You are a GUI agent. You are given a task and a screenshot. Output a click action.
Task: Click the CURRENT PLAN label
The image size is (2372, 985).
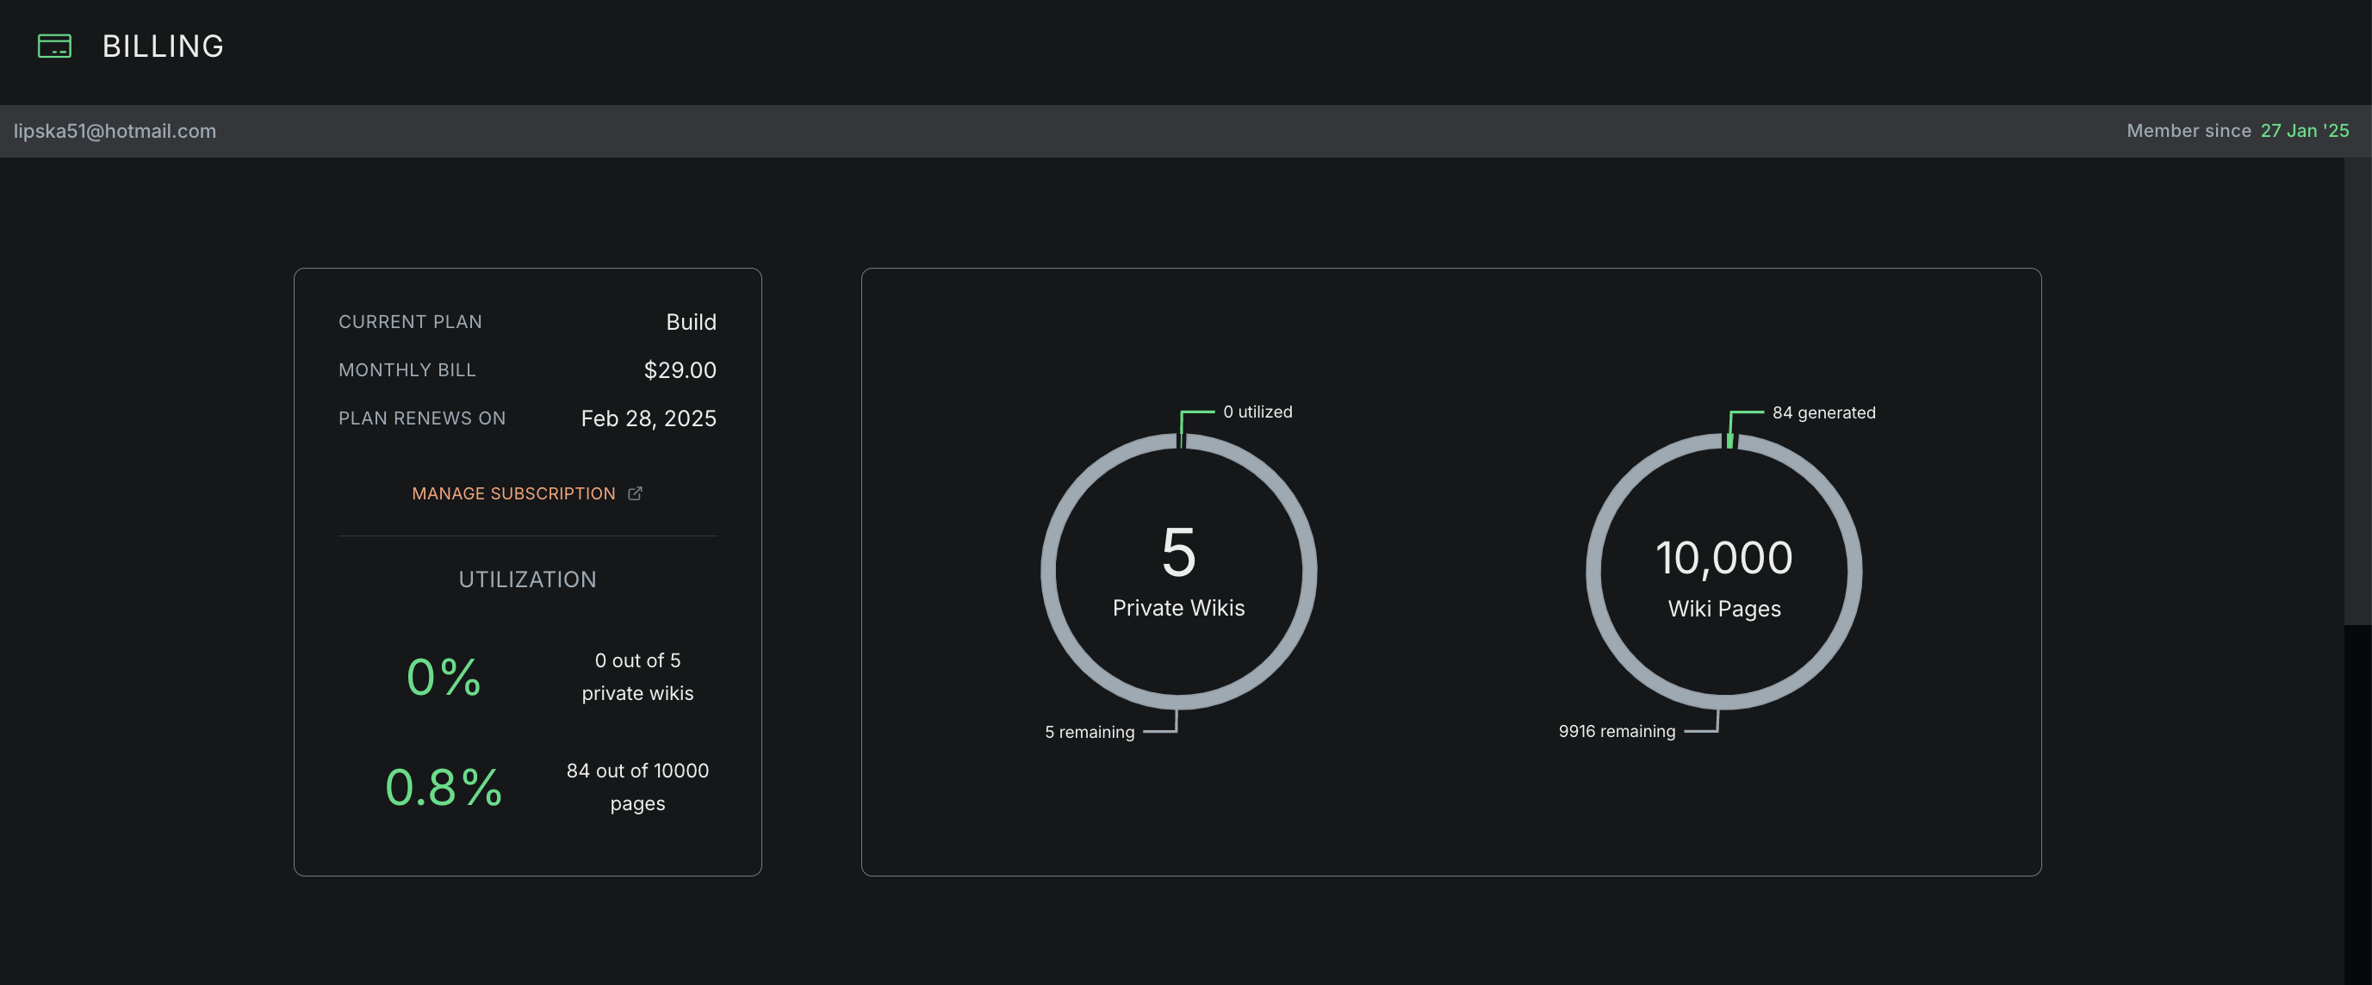[x=410, y=321]
